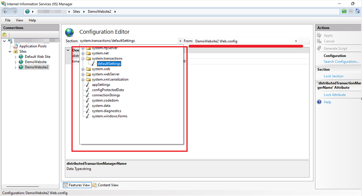Click the pencil icon beside appSettings
This screenshot has height=196, width=362.
[88, 85]
